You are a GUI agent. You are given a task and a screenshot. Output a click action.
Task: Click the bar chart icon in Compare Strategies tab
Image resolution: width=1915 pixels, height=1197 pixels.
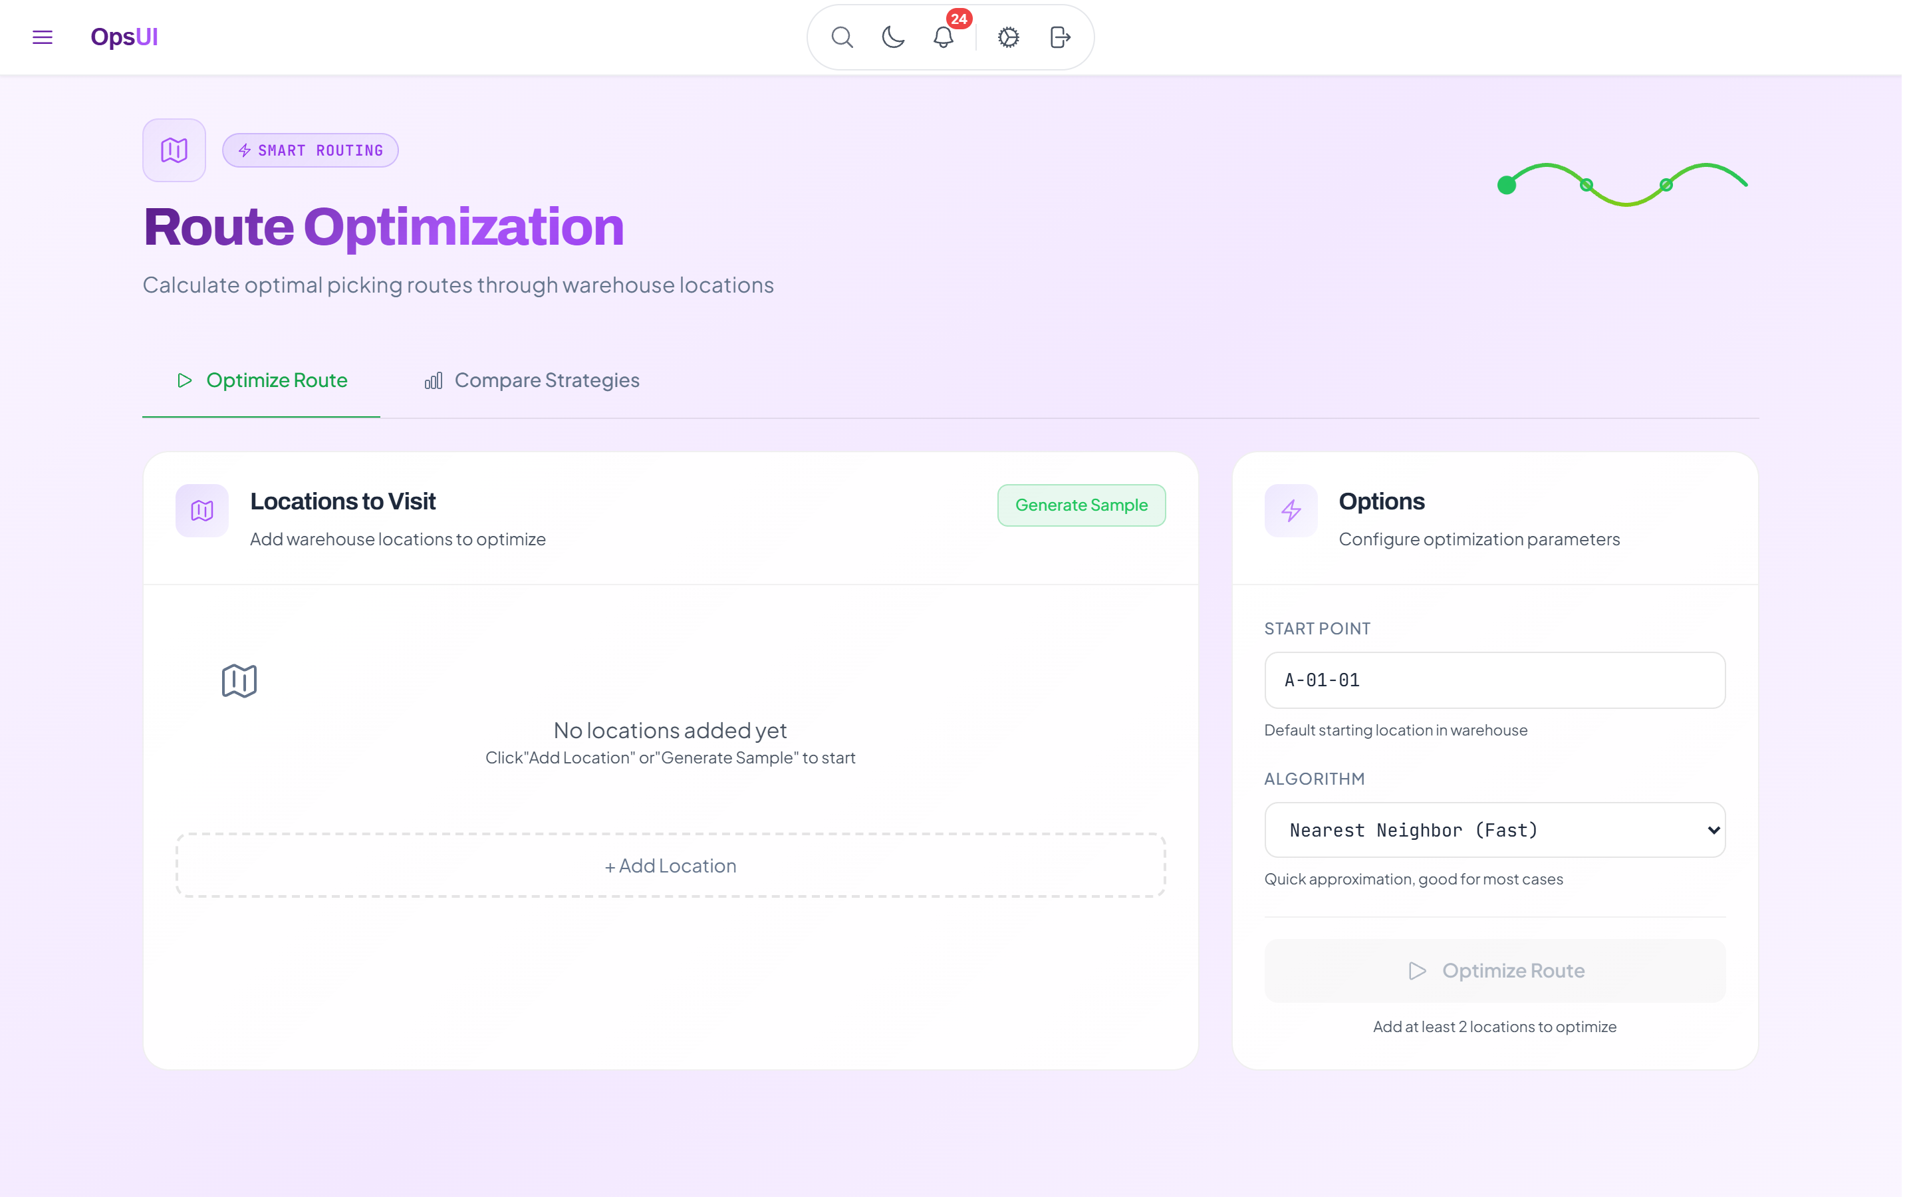(433, 381)
